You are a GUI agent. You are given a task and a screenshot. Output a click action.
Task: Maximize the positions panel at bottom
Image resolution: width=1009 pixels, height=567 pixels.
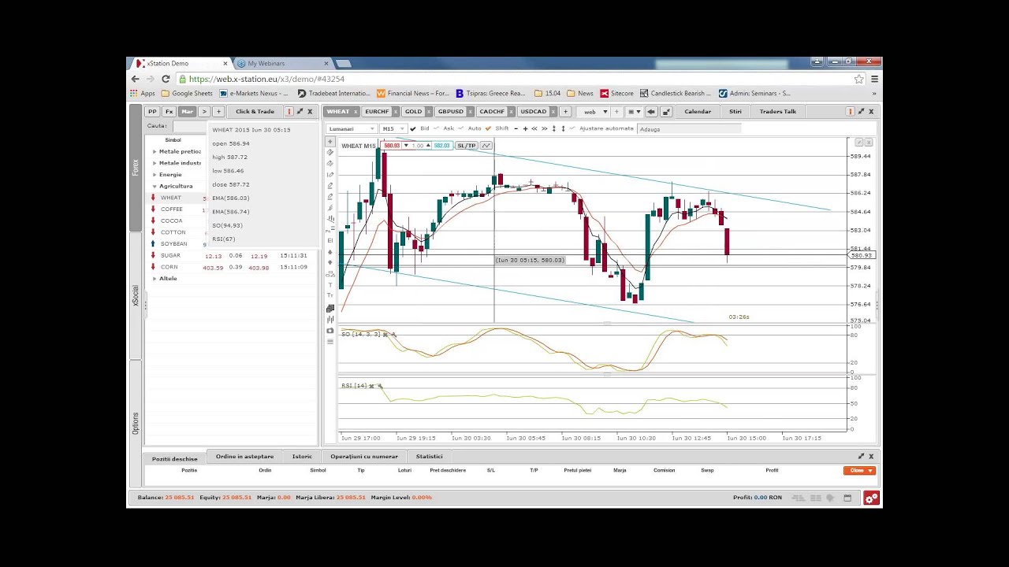[x=861, y=456]
